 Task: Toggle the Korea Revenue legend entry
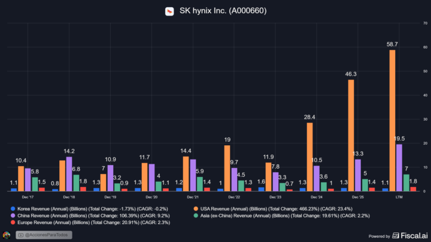coord(89,209)
